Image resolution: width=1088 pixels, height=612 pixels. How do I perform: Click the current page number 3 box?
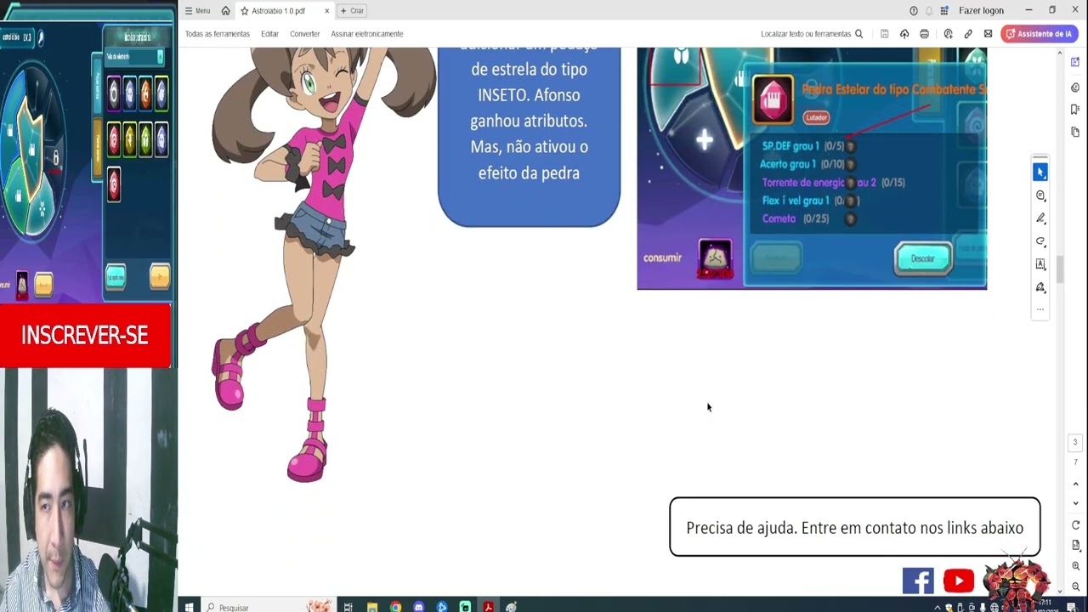1075,443
